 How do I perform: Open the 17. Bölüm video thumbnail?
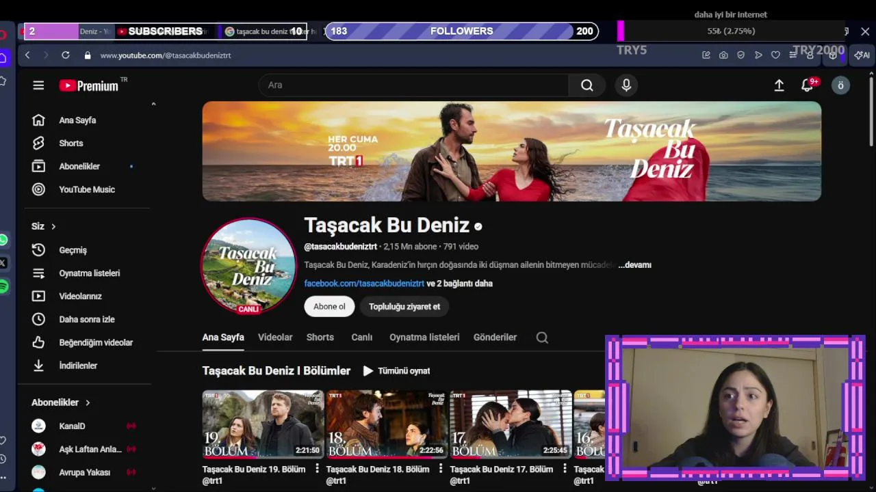[x=511, y=424]
